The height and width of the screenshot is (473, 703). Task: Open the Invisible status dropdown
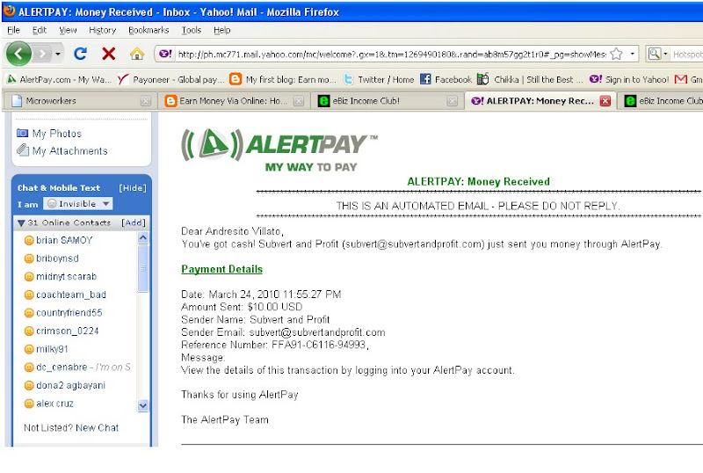point(78,204)
